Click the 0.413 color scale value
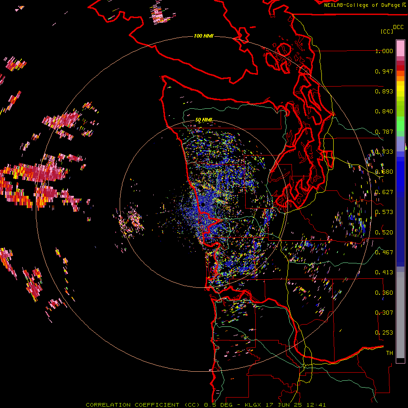Image resolution: width=408 pixels, height=408 pixels. pyautogui.click(x=384, y=272)
